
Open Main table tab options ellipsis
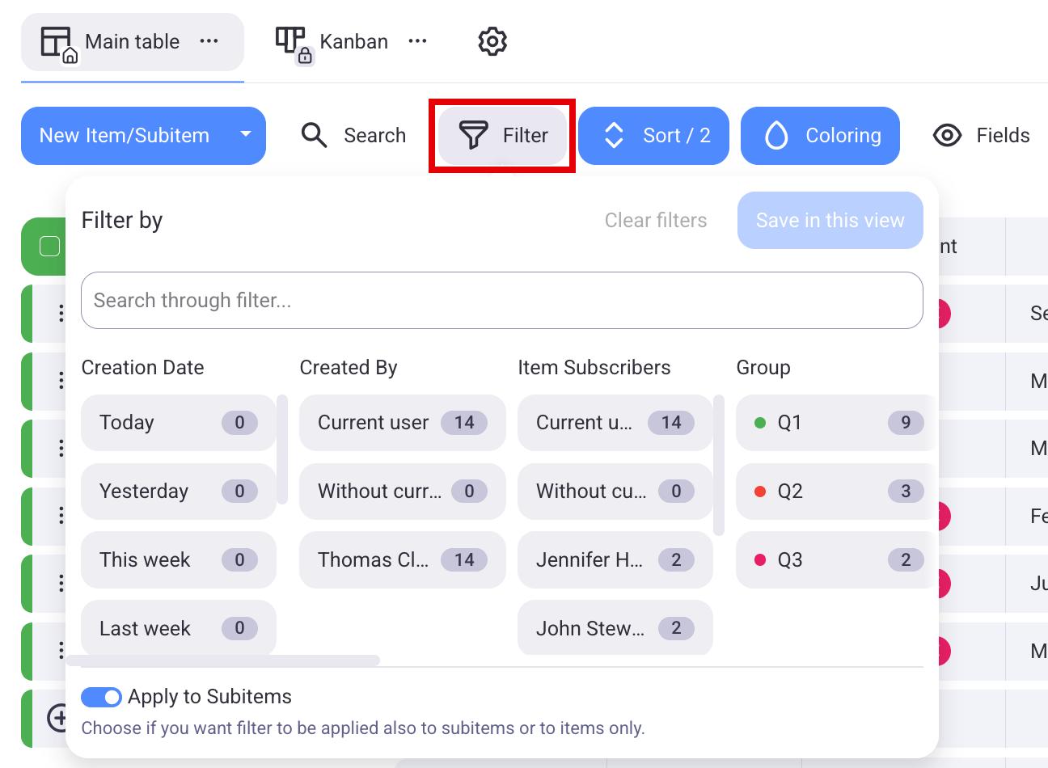209,41
